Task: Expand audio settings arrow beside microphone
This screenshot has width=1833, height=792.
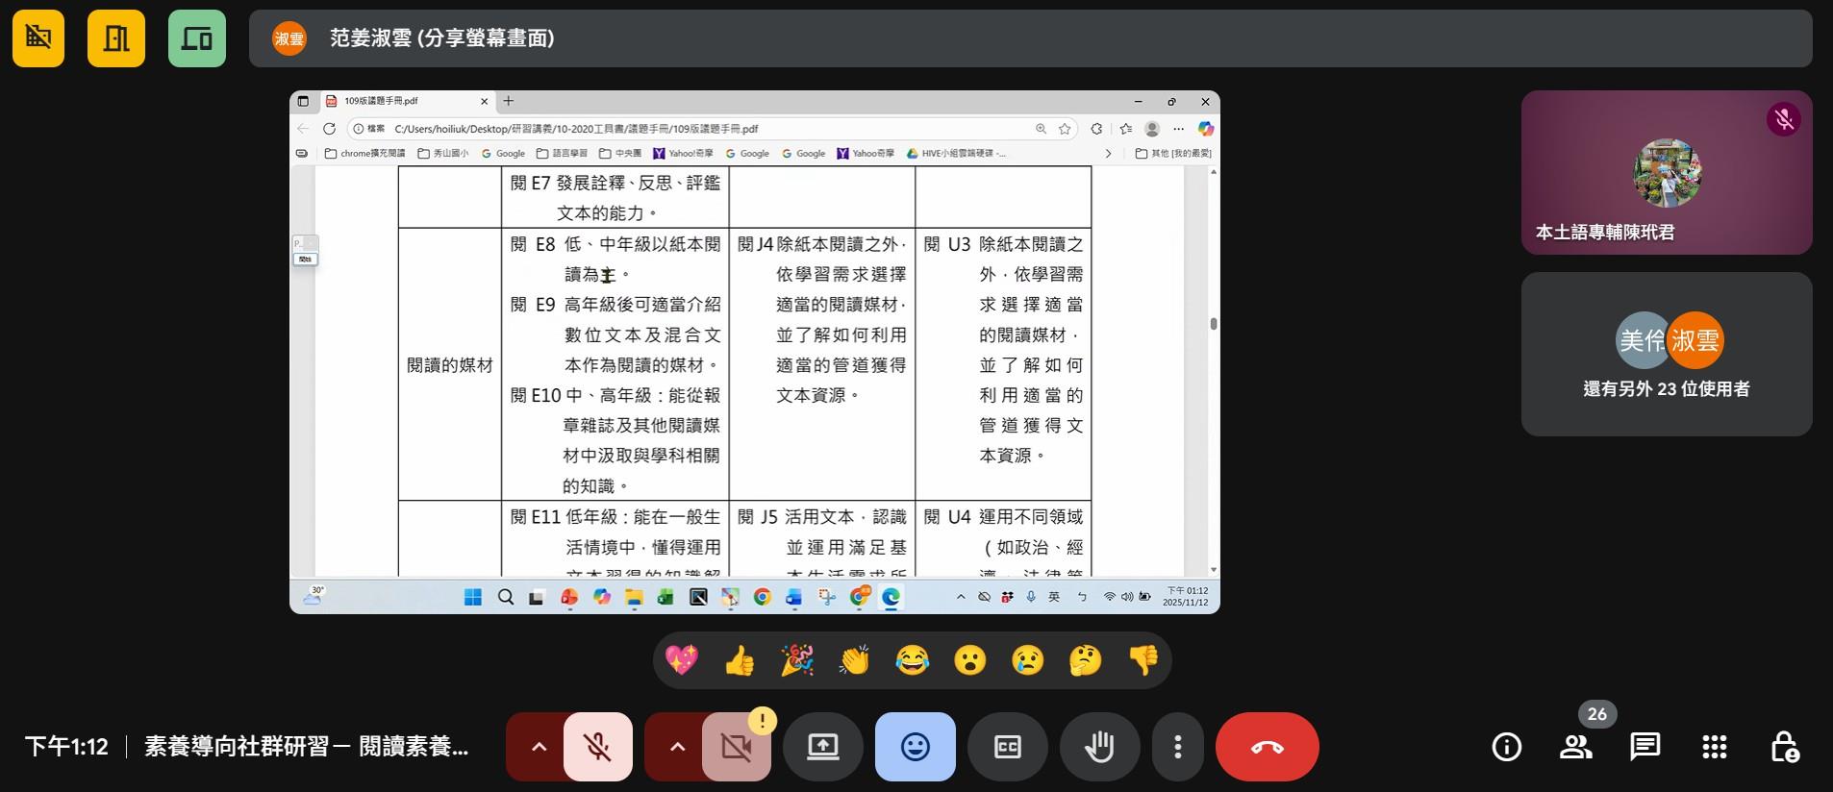Action: (539, 747)
